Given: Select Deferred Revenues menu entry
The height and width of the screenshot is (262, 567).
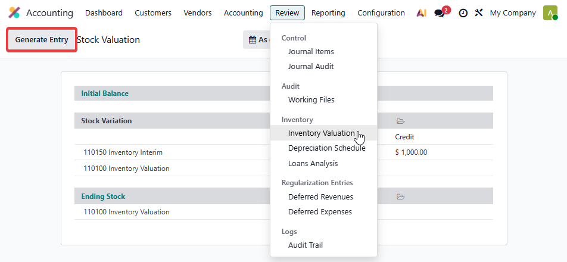Looking at the screenshot, I should coord(320,196).
